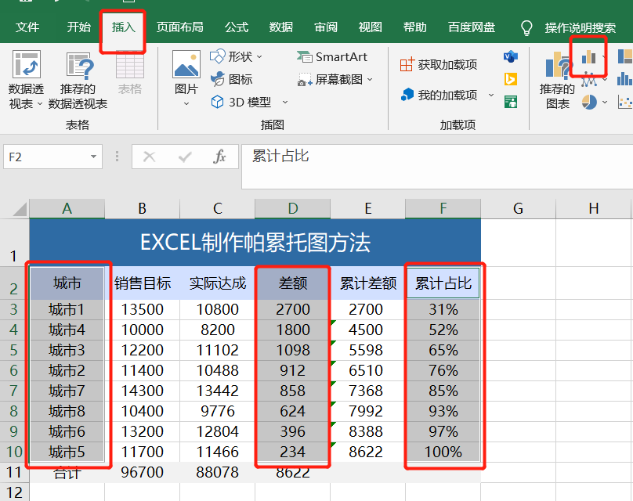Click the 城市4 cell

(x=67, y=330)
